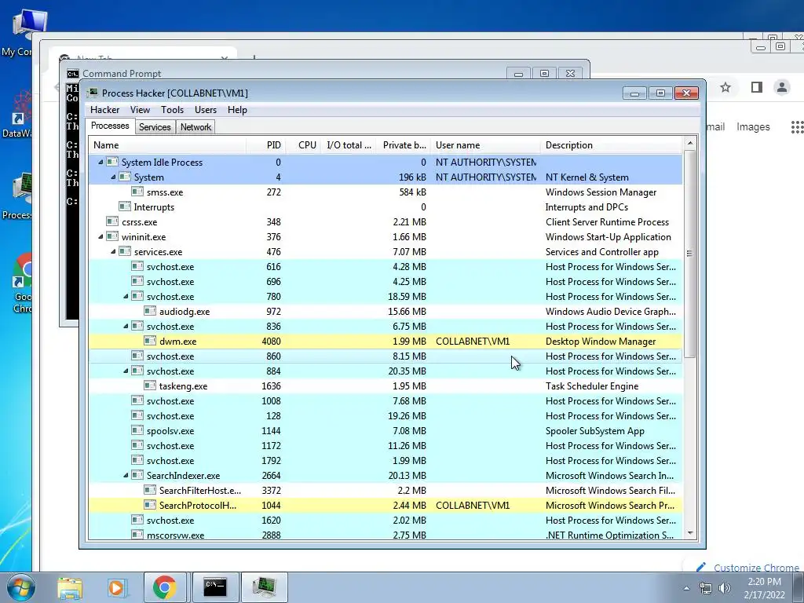Open Chrome side panel icon
Viewport: 804px width, 603px height.
[x=757, y=87]
